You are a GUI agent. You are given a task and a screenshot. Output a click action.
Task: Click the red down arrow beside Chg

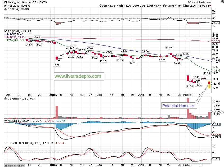coord(210,6)
